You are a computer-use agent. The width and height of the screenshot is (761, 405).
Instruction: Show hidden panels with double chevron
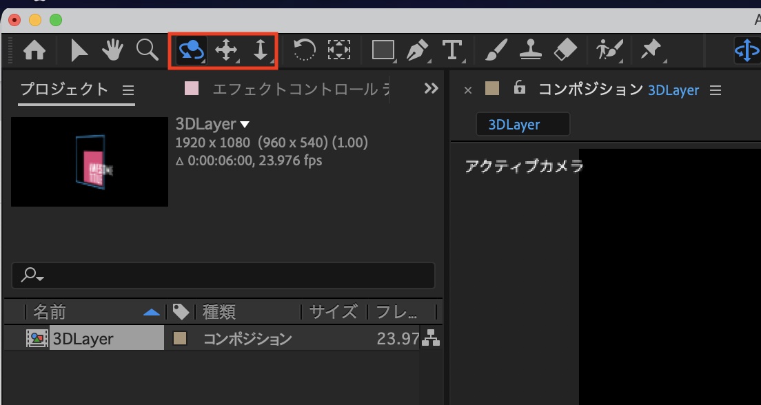431,88
